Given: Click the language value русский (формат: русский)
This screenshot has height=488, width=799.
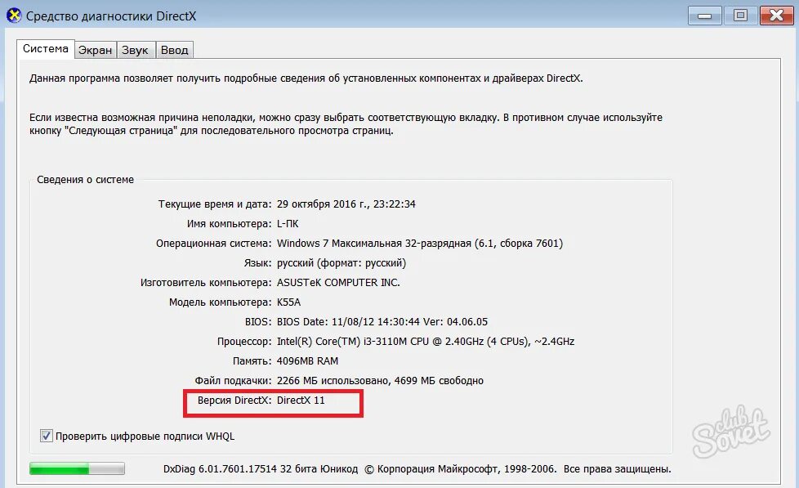Looking at the screenshot, I should (341, 263).
